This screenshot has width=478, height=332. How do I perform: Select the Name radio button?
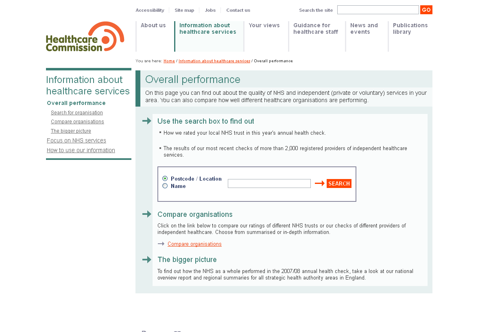click(x=165, y=186)
